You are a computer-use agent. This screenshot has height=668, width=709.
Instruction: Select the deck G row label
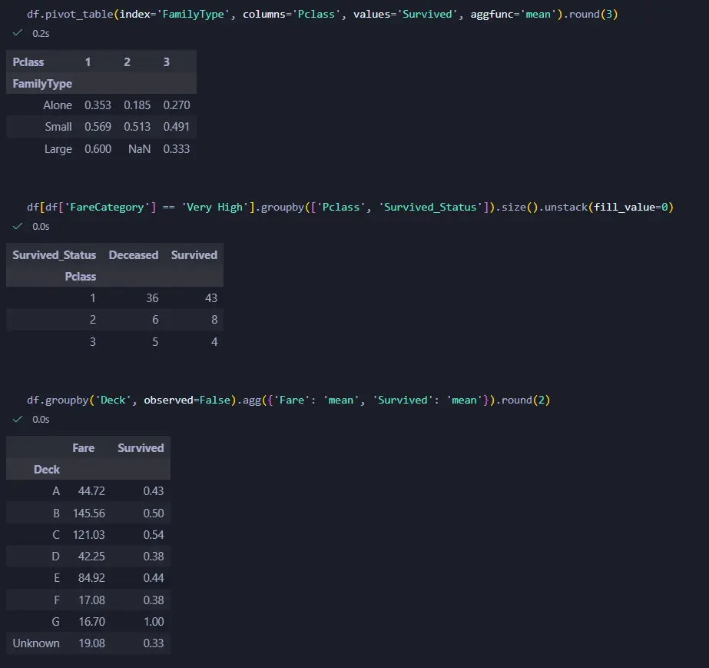tap(55, 622)
